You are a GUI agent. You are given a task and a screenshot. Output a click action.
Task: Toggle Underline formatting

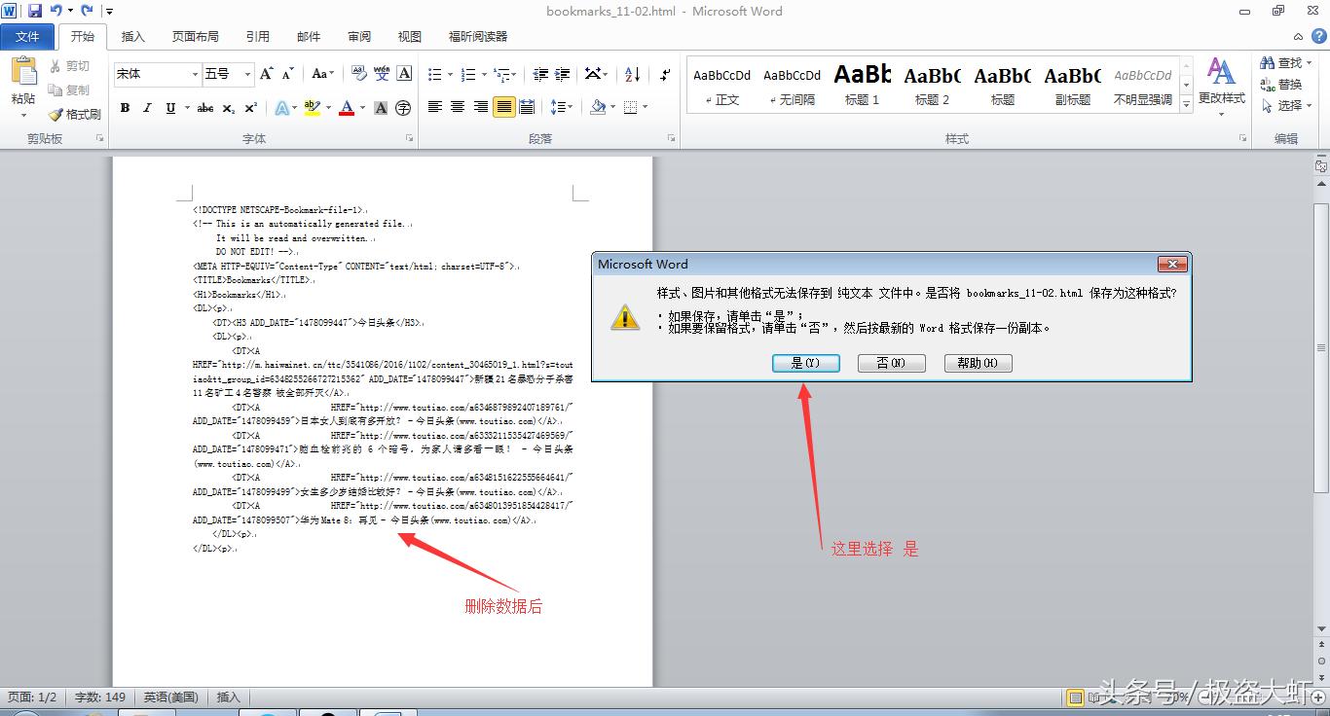170,108
